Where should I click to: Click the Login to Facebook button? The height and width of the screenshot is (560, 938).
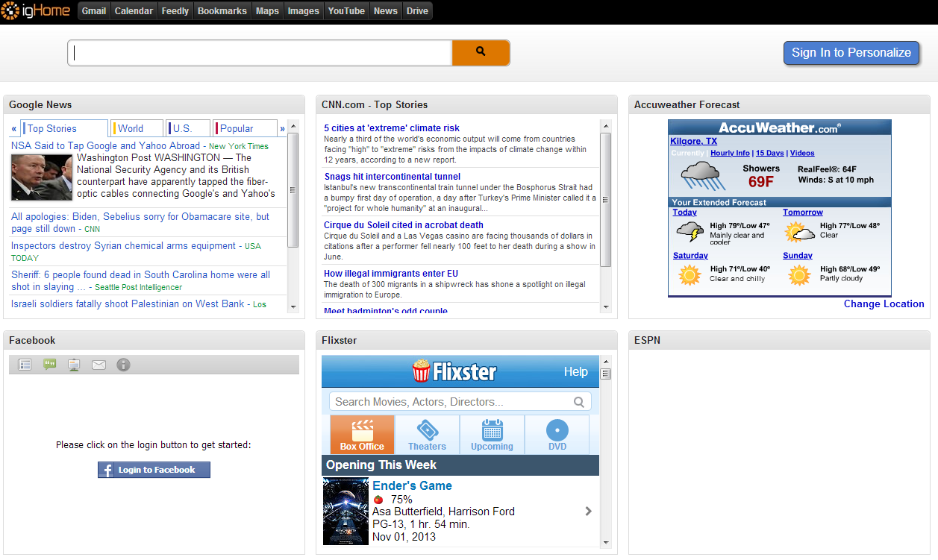154,470
